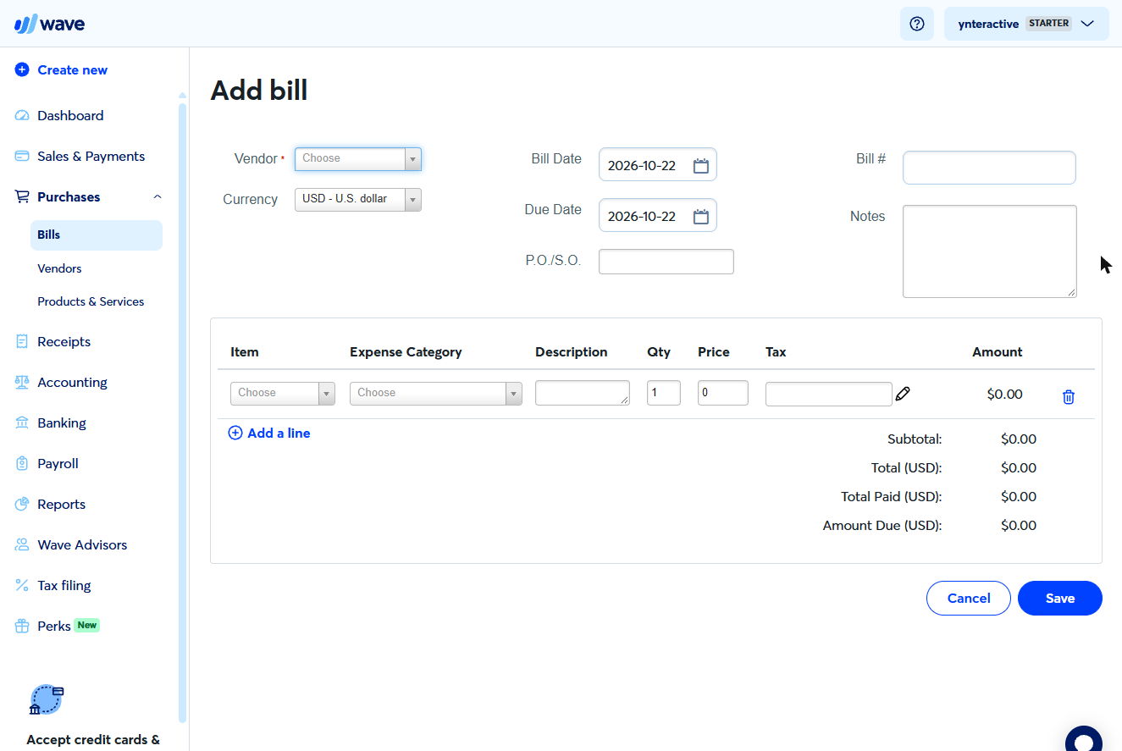Click the Wave logo

49,24
